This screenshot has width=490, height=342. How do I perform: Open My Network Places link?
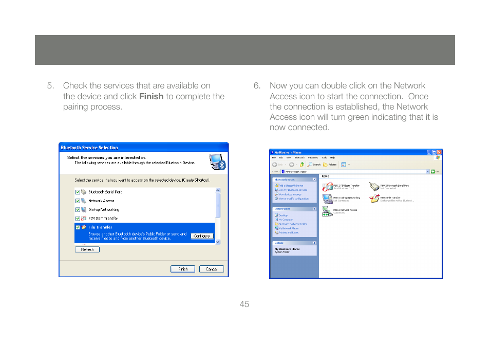coord(289,228)
